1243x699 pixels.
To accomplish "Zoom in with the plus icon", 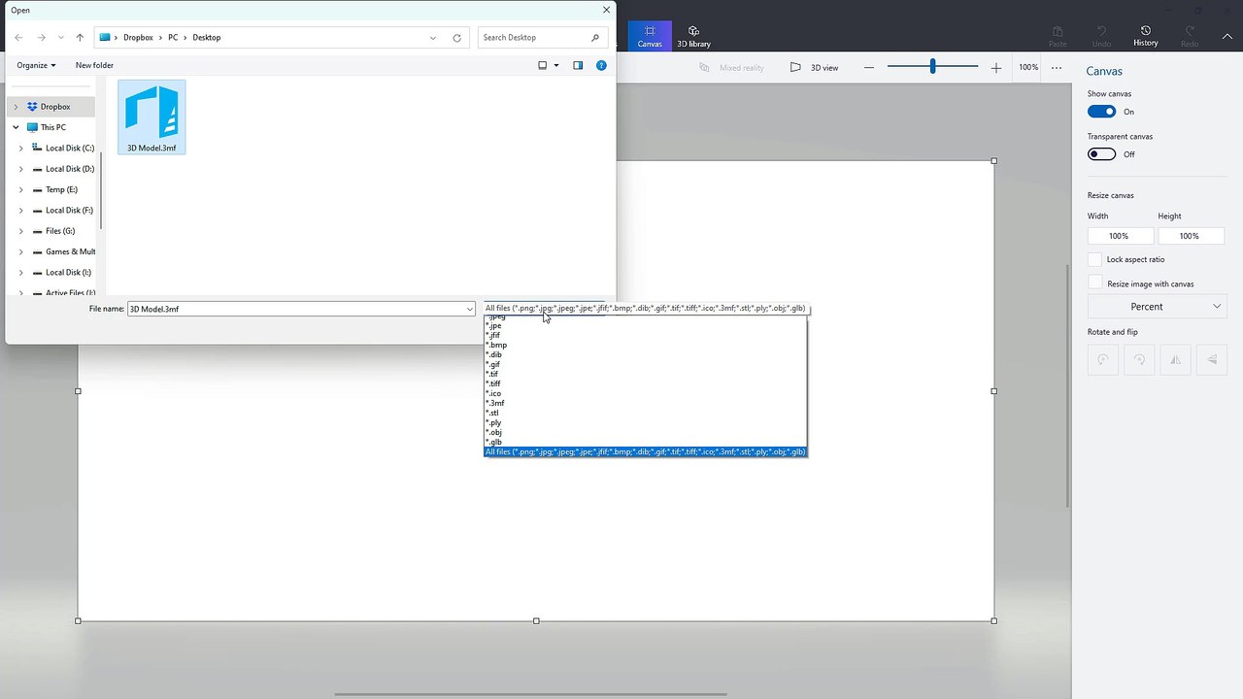I will (x=995, y=68).
